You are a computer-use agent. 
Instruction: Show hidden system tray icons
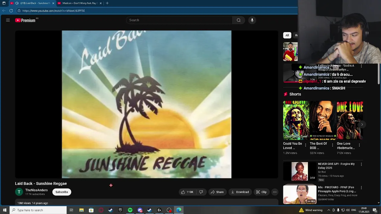click(329, 210)
